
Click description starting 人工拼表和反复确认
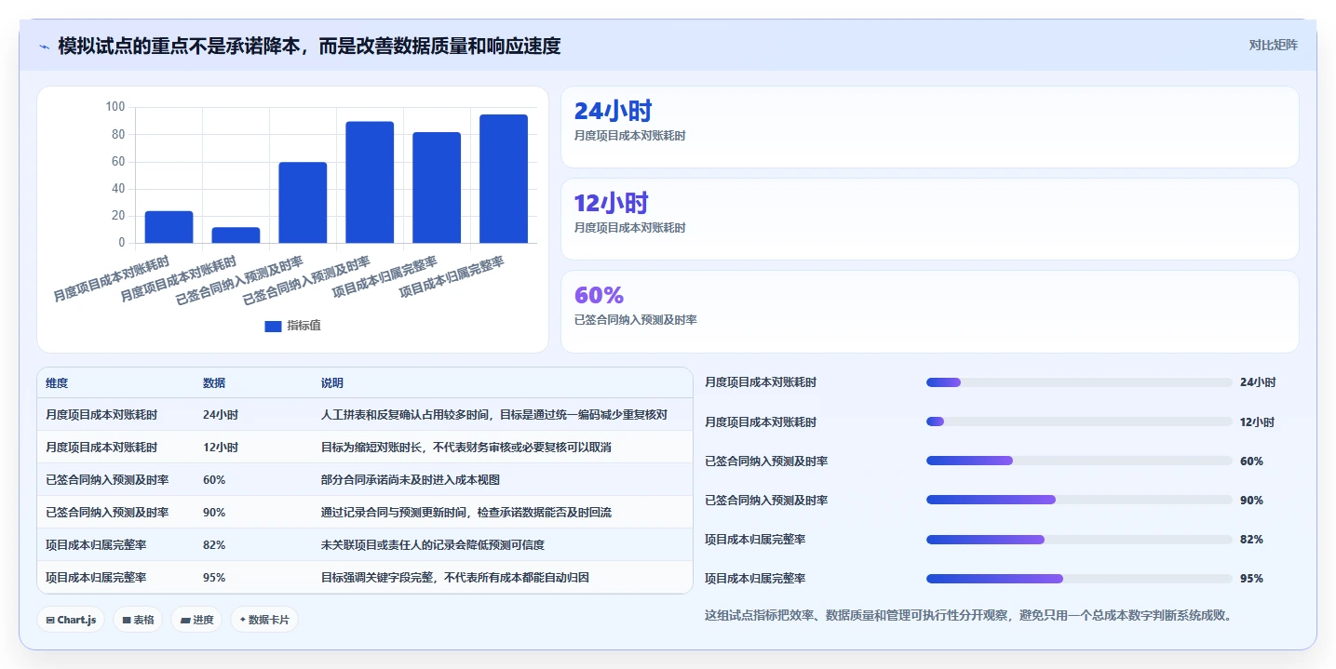coord(494,415)
